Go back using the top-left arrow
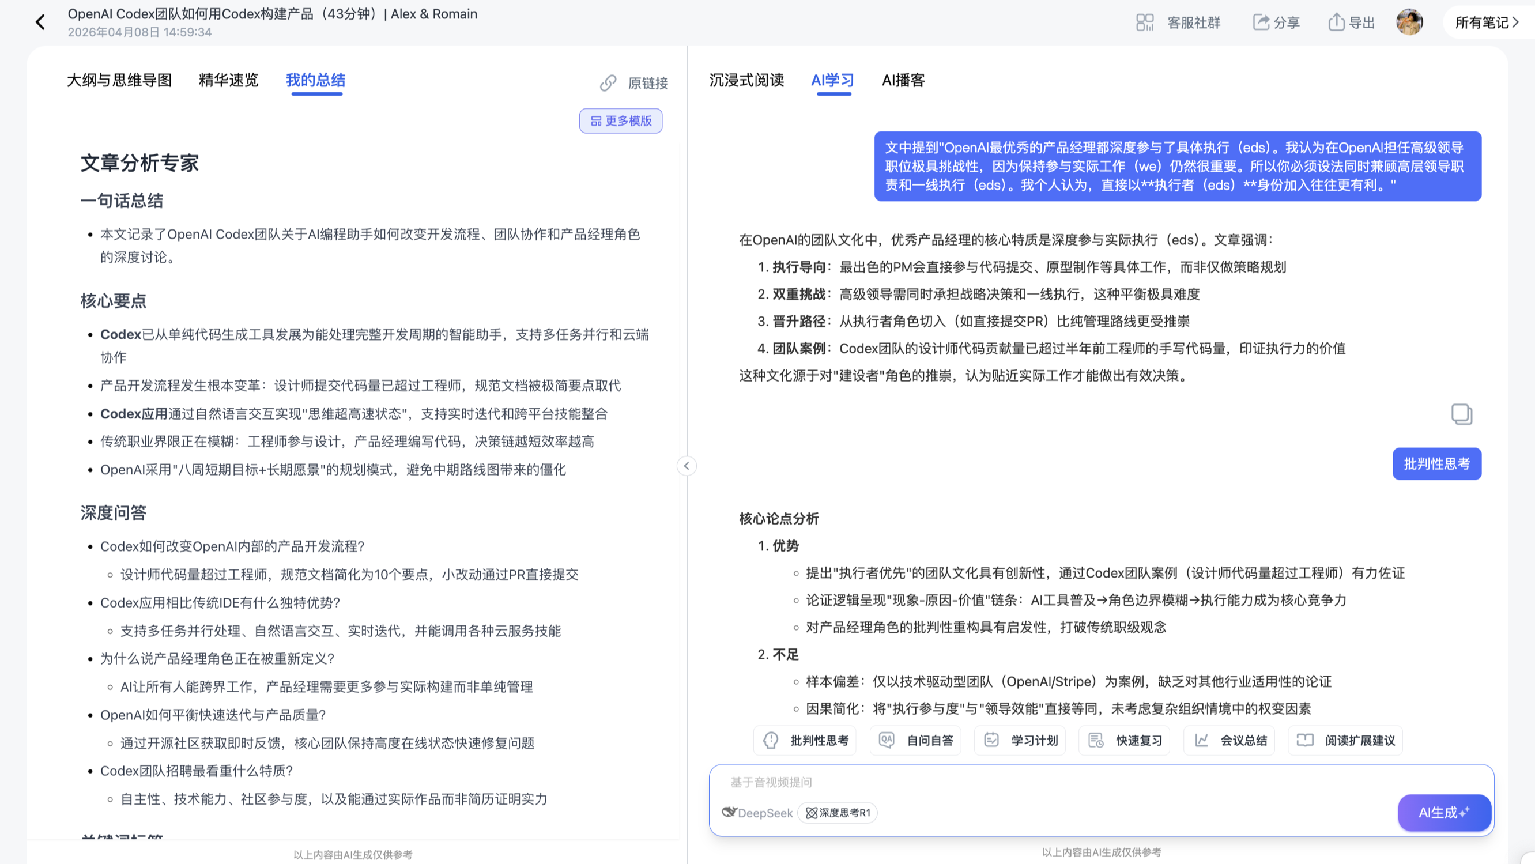Viewport: 1535px width, 864px height. click(x=40, y=22)
